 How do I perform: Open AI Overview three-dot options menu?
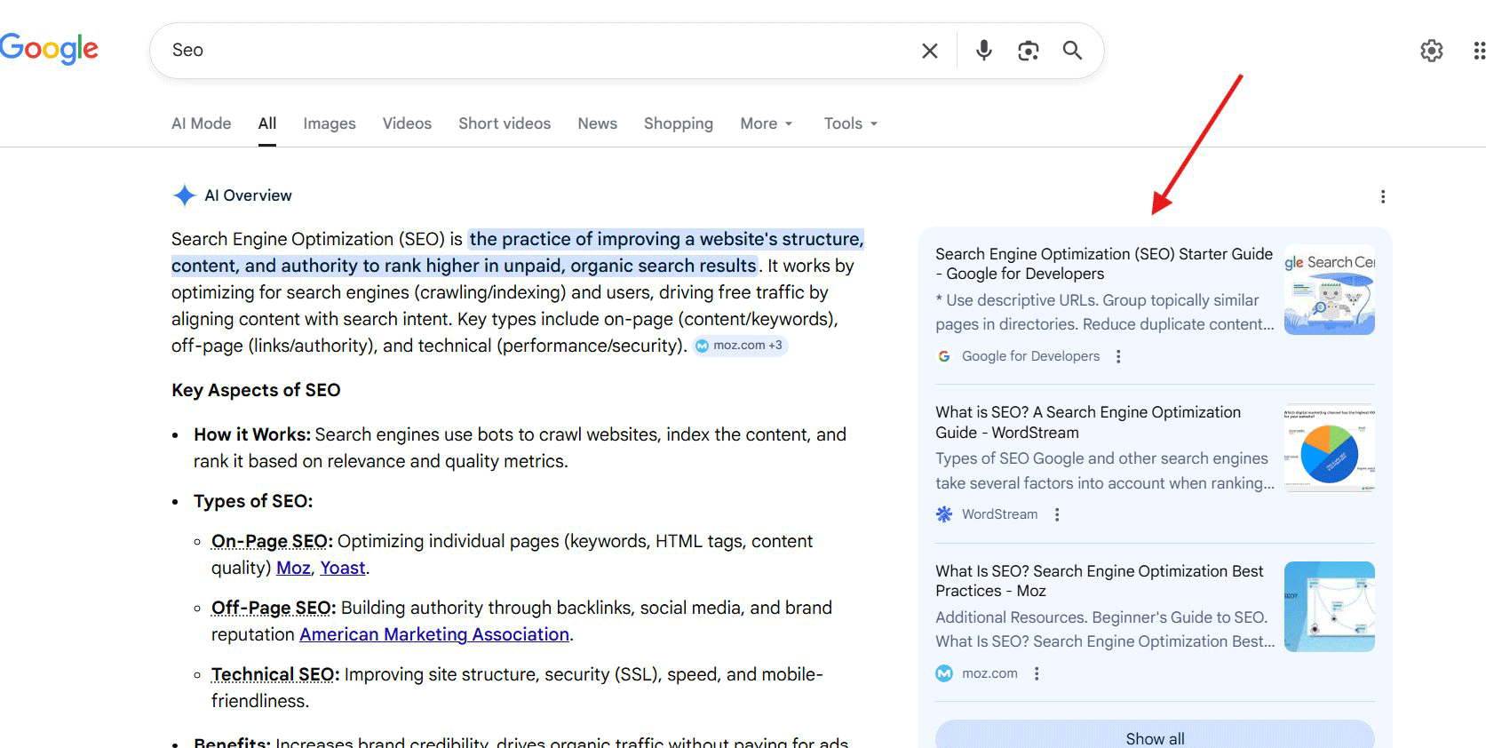1382,196
